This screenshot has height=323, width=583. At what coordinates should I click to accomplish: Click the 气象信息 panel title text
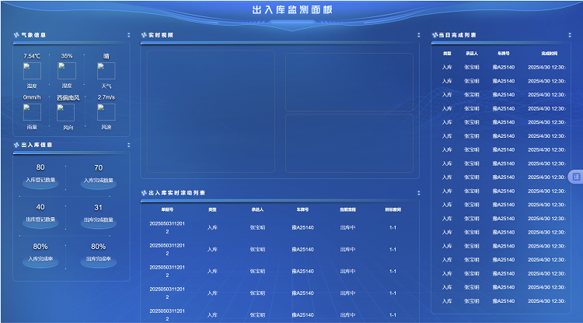click(x=33, y=35)
